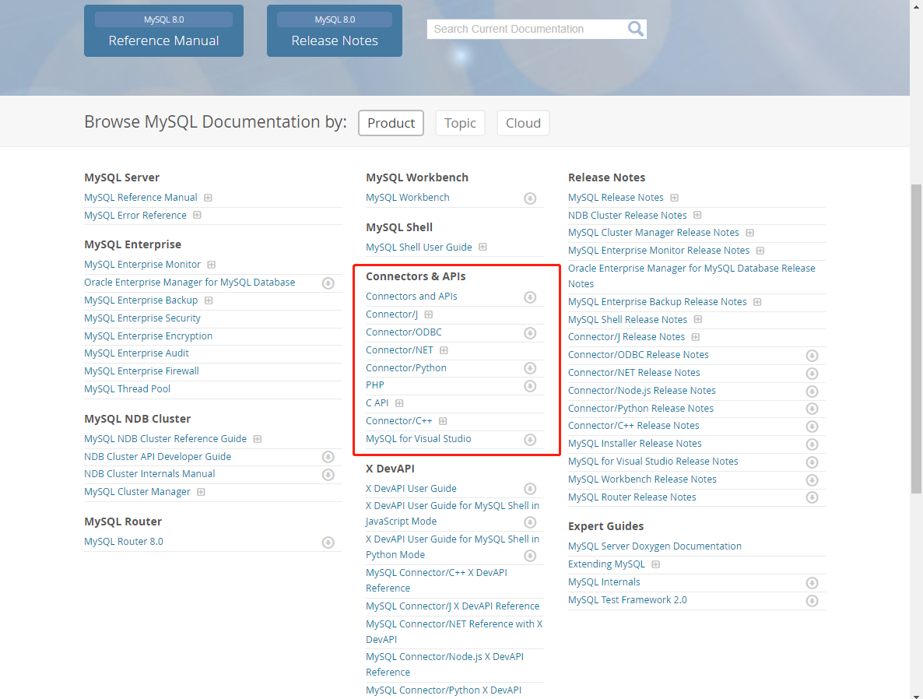Click the arrow icon beside Connector/Python

(x=530, y=367)
